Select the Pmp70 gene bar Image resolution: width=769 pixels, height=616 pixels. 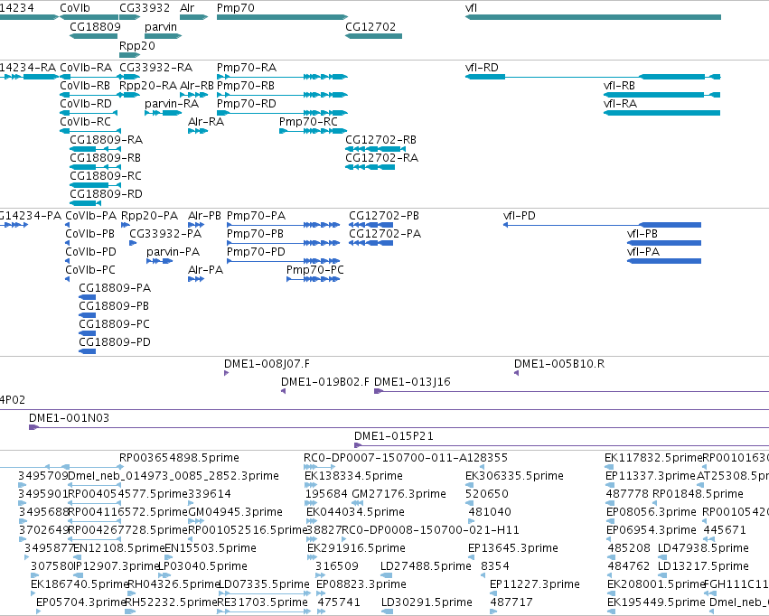tap(283, 17)
